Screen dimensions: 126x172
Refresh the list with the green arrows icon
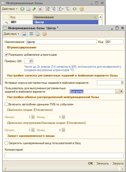(x=75, y=9)
